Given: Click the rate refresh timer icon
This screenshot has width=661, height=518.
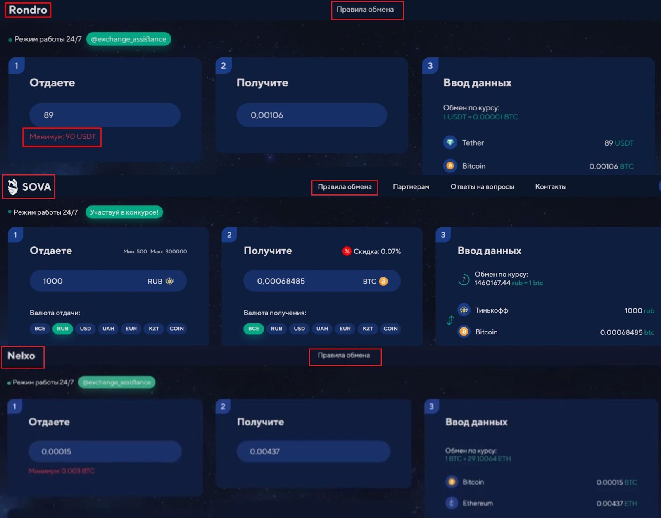Looking at the screenshot, I should 464,279.
